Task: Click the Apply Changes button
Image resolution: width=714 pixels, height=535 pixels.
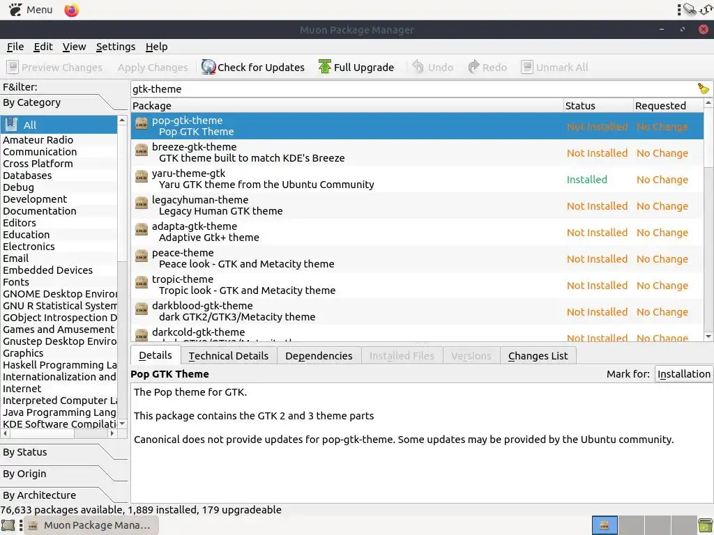Action: click(153, 68)
